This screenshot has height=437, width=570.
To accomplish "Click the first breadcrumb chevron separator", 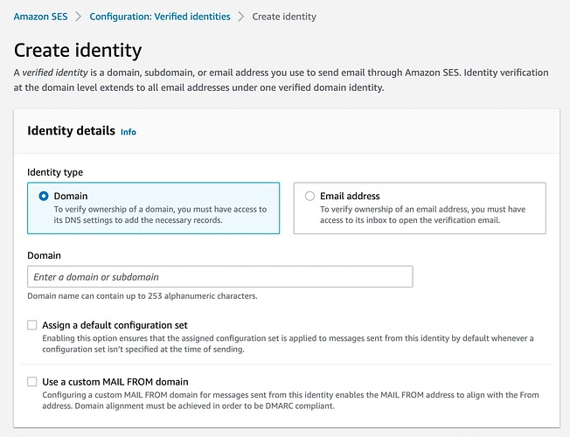I will pyautogui.click(x=78, y=17).
